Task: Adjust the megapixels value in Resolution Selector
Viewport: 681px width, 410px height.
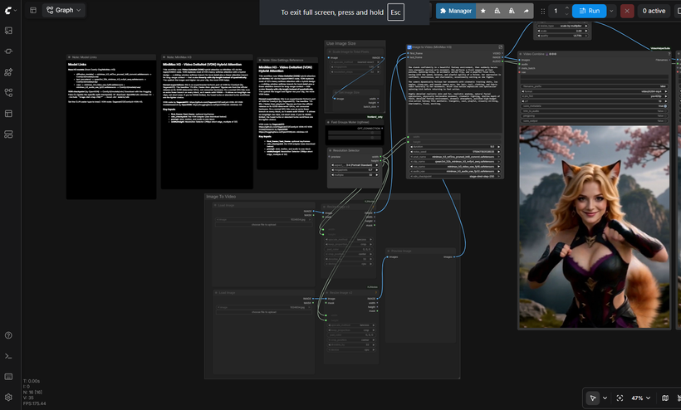Action: click(x=355, y=169)
